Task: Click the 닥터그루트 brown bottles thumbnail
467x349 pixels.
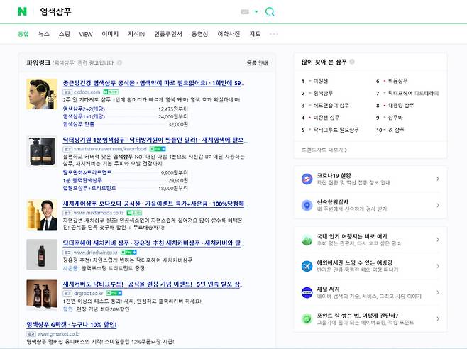Action: (42, 295)
